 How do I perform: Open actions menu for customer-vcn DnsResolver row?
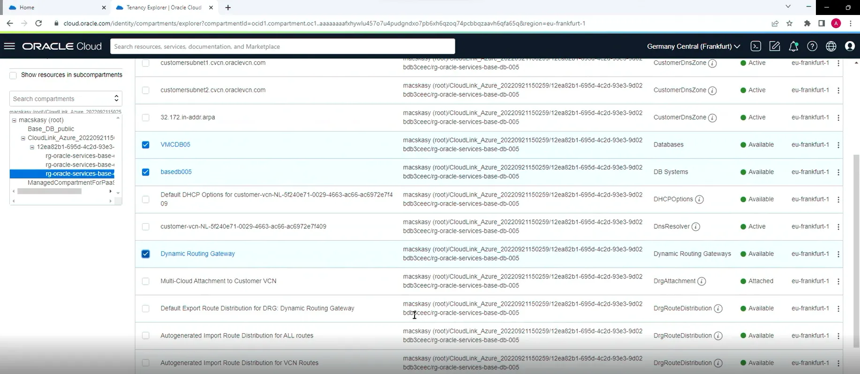coord(838,227)
